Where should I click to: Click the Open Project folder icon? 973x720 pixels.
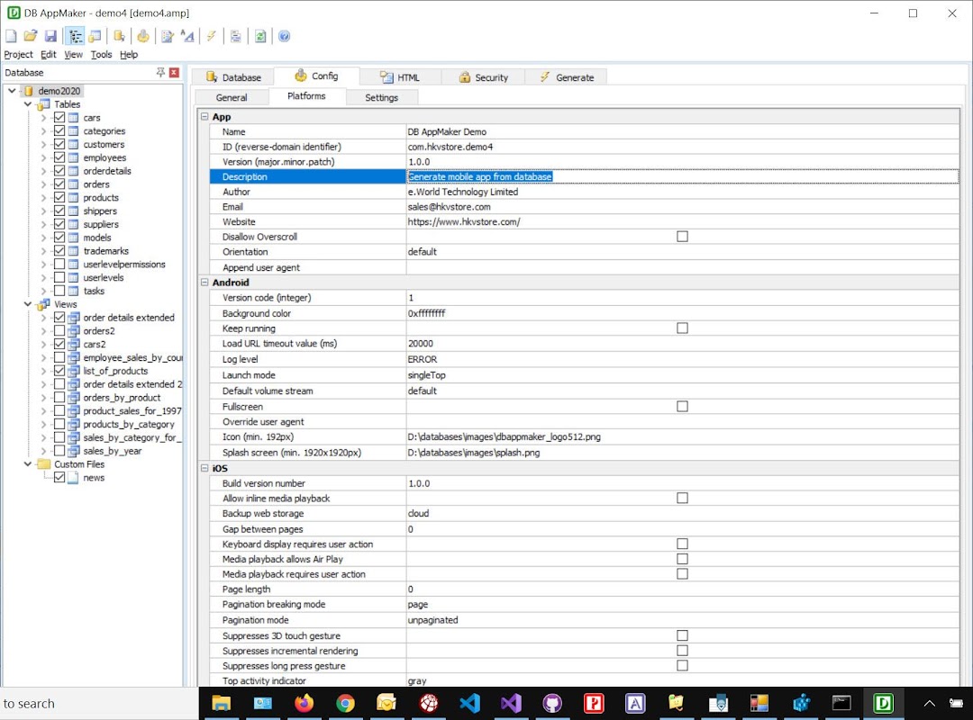[31, 36]
